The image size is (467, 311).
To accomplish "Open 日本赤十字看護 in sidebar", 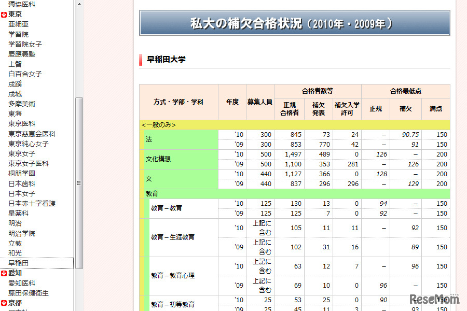I will pyautogui.click(x=32, y=204).
